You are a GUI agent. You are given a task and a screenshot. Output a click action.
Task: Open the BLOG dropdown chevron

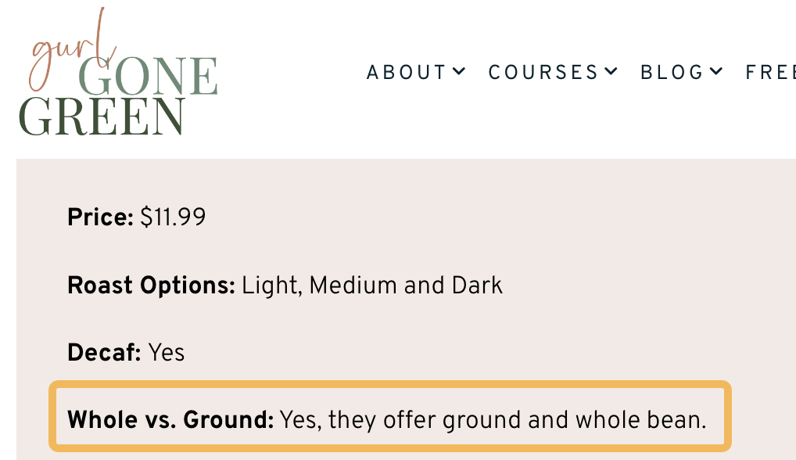[x=715, y=72]
